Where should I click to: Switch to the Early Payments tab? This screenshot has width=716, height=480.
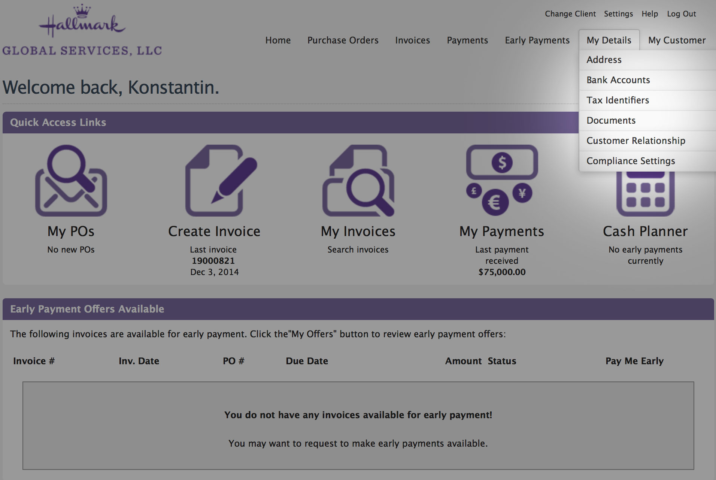click(x=537, y=40)
